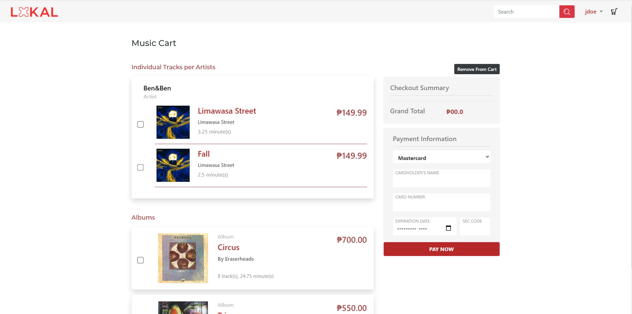This screenshot has height=314, width=632.
Task: Open the Circus album title link
Action: (x=228, y=247)
